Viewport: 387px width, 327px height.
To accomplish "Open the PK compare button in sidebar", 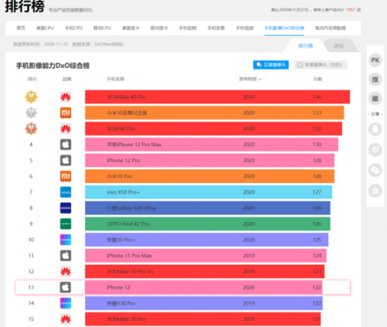I will [376, 60].
